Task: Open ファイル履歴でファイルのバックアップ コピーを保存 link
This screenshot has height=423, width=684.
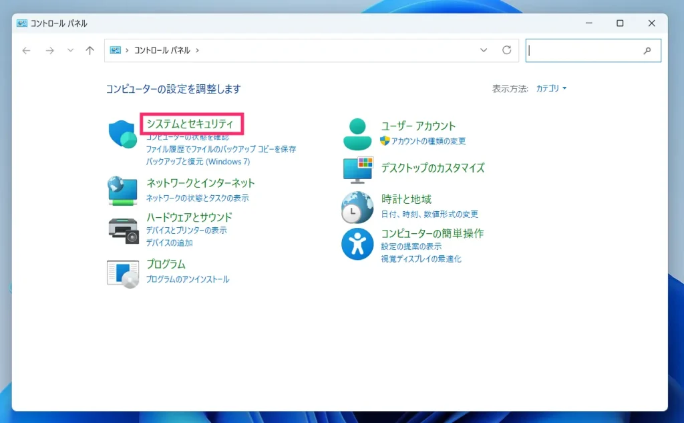Action: click(x=221, y=149)
